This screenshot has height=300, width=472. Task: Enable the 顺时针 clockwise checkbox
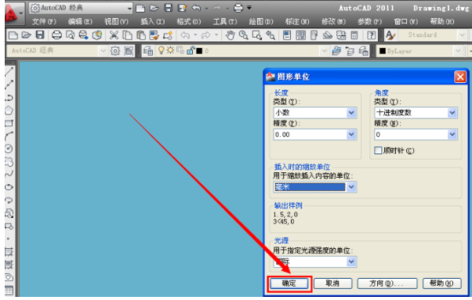click(378, 150)
